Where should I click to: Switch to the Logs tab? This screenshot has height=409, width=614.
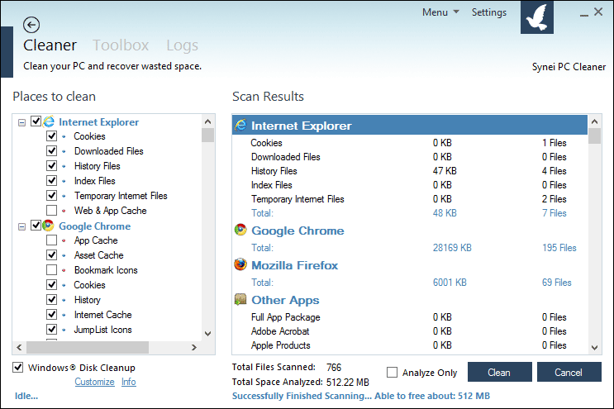tap(182, 45)
